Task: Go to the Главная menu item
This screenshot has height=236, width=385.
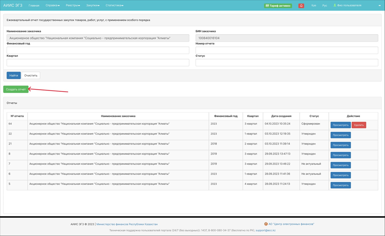Action: point(34,5)
